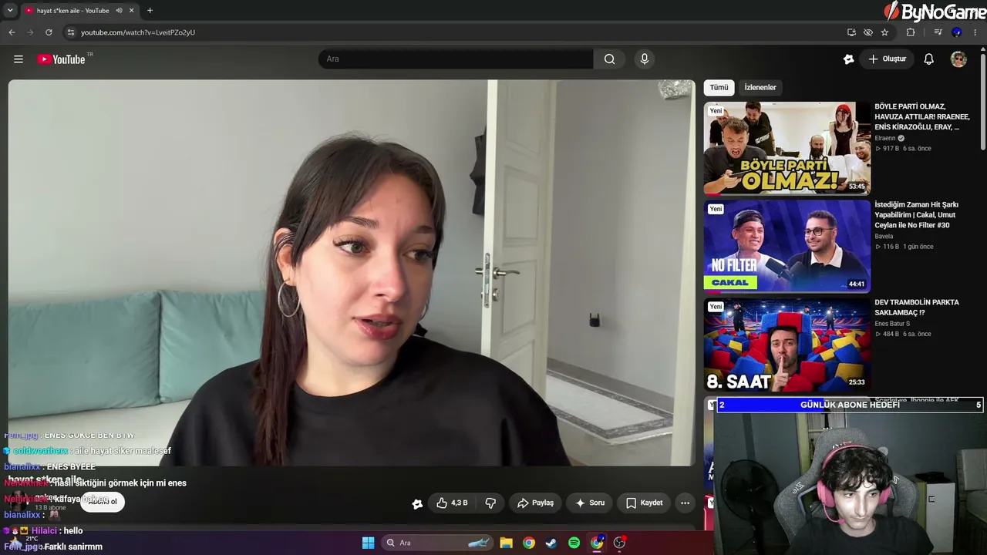Viewport: 987px width, 555px height.
Task: Open video title 'BÖYLE PARTİ OLMAZ, HAVUZA ATTILAR!'
Action: [922, 117]
